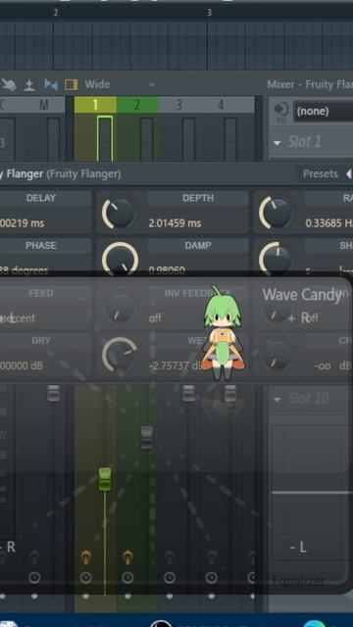Click the Slot 10 effect name

(309, 399)
